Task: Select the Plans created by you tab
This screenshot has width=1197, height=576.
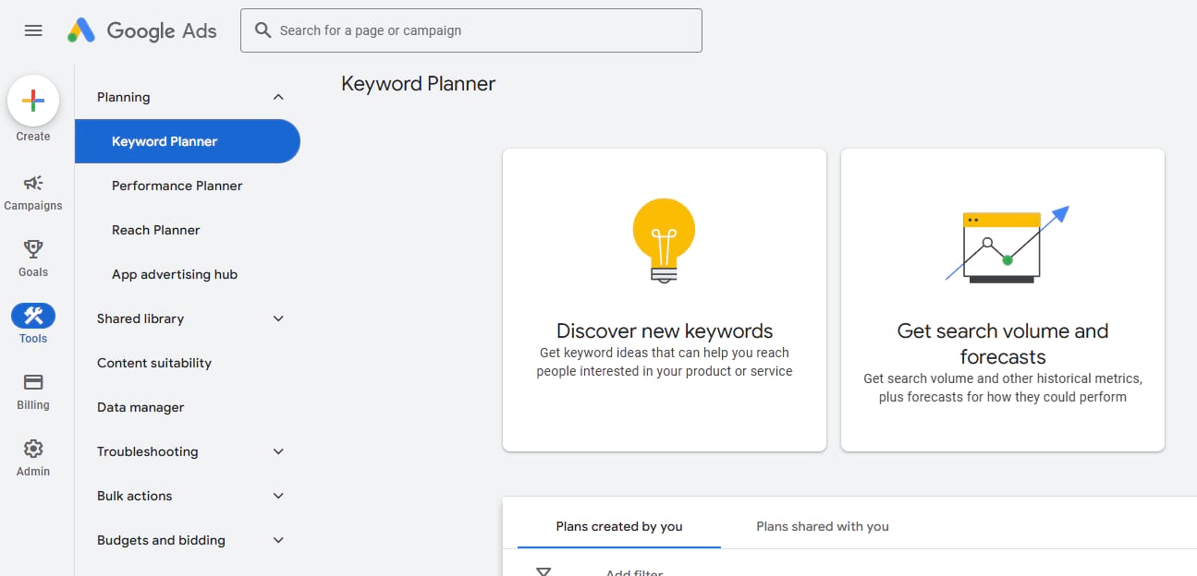Action: coord(617,526)
